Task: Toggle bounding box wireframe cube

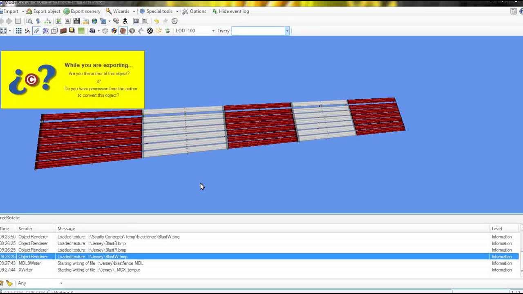Action: 54,31
